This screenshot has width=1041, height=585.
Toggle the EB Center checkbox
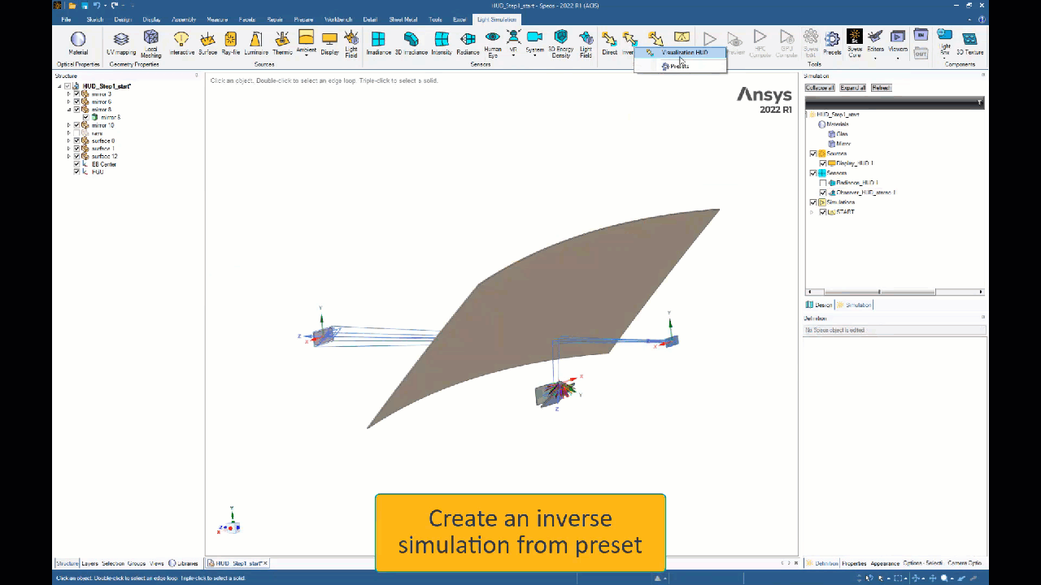76,164
